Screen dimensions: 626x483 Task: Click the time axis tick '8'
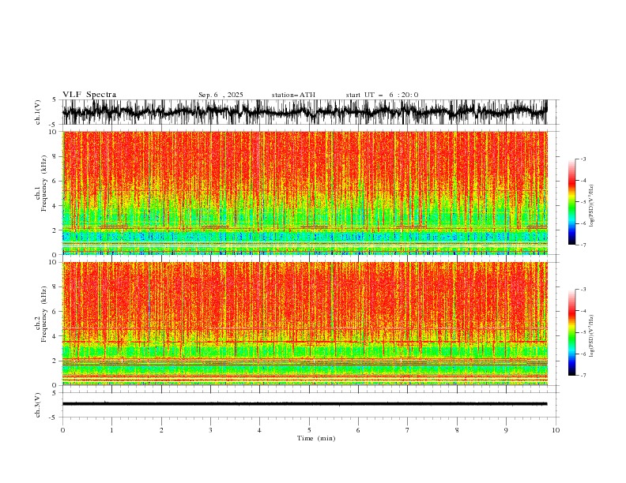tap(457, 430)
